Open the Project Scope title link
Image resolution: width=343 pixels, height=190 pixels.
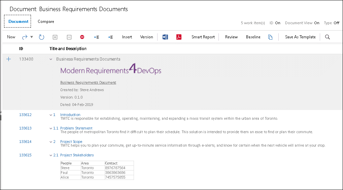(71, 142)
